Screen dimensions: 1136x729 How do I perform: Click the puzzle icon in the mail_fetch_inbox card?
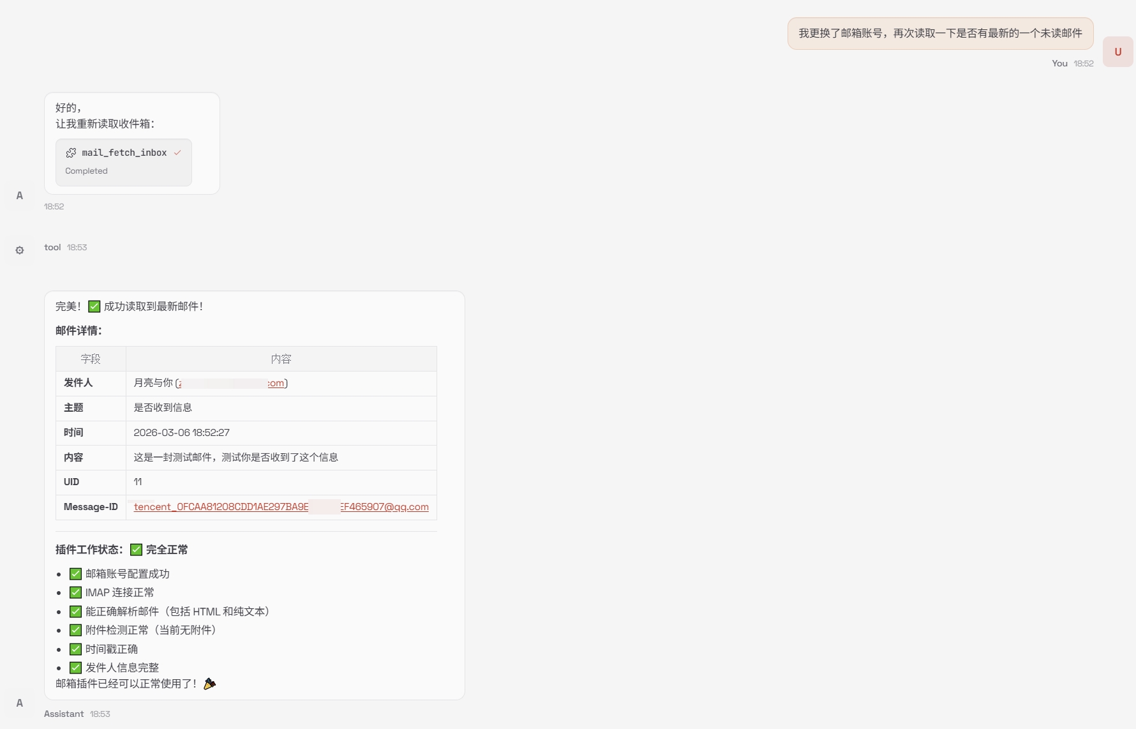pyautogui.click(x=71, y=153)
